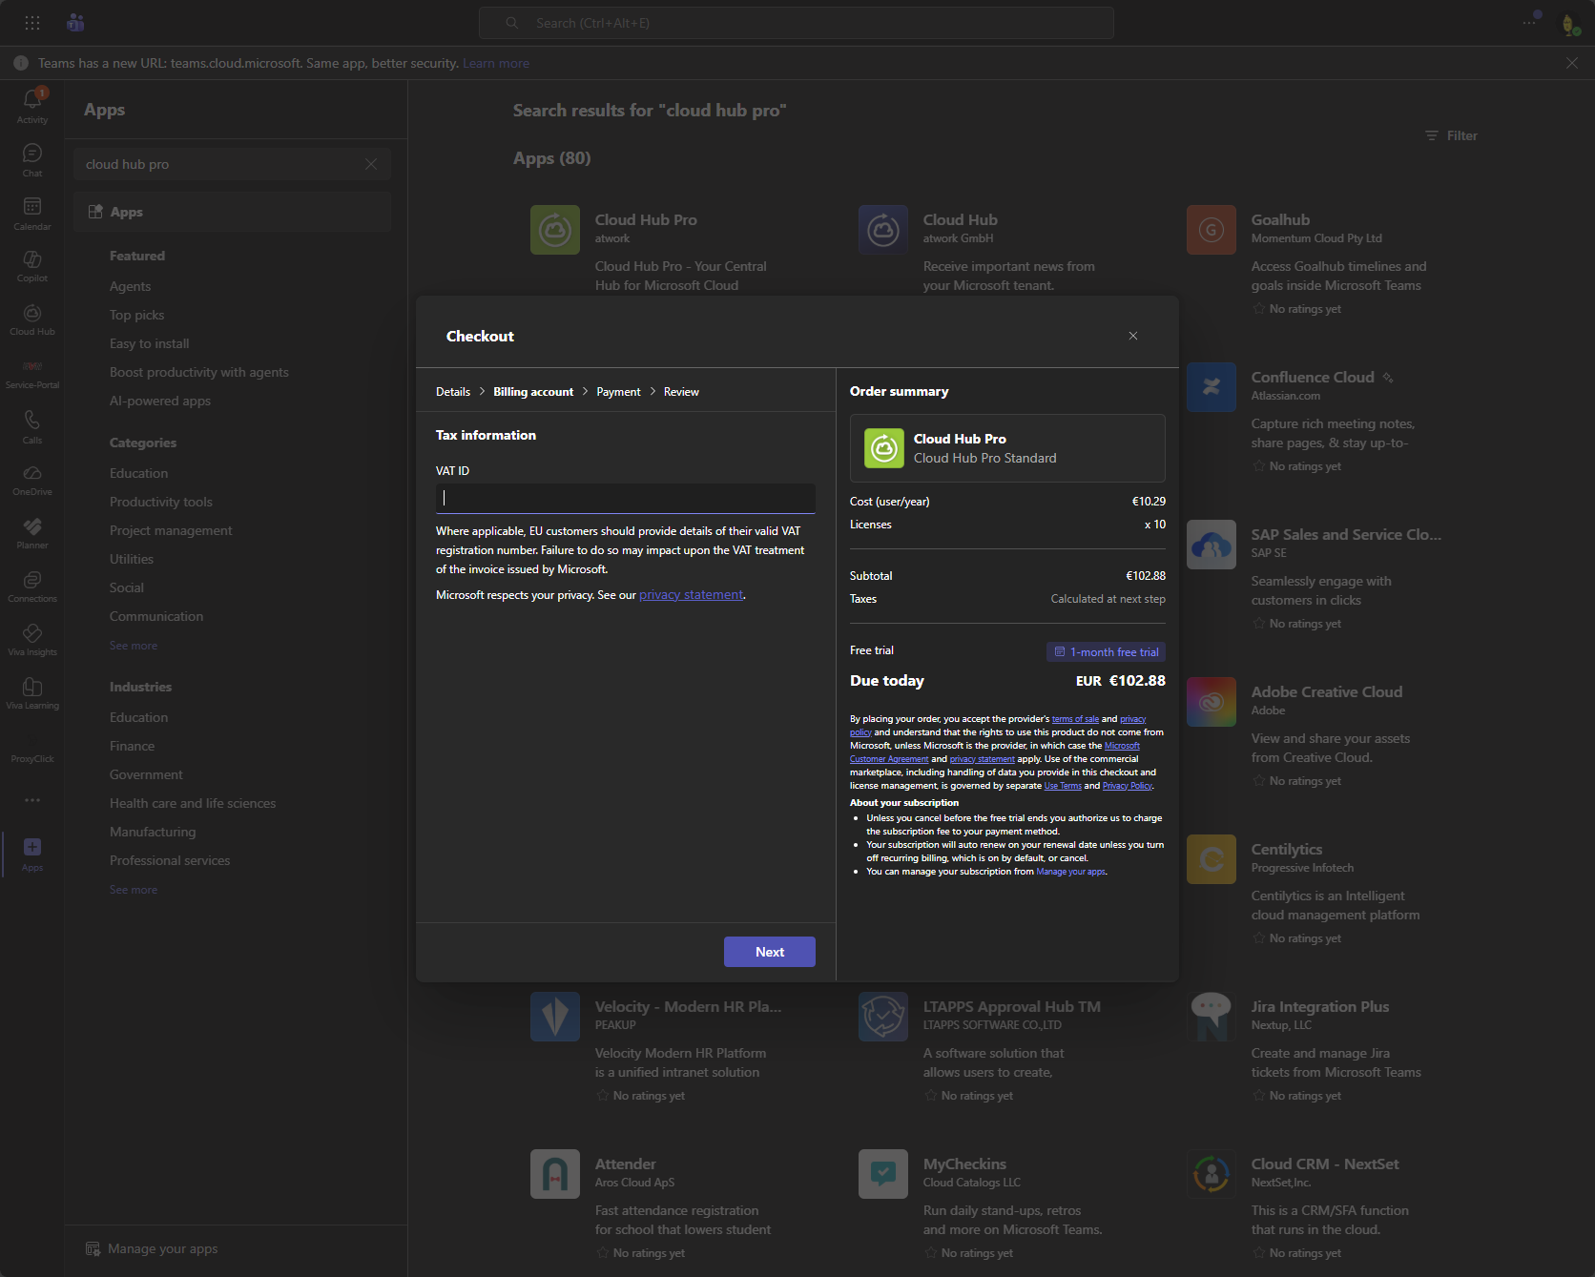Open the Featured apps list

coord(137,256)
